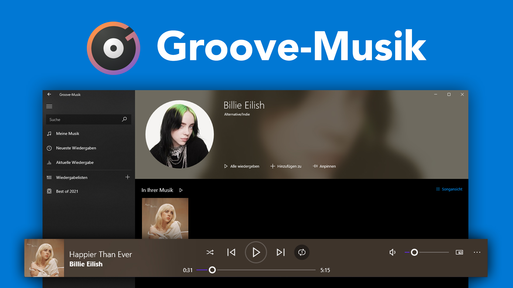Screen dimensions: 513x288
Task: Click the back arrow in Groove-Musik
Action: point(49,94)
